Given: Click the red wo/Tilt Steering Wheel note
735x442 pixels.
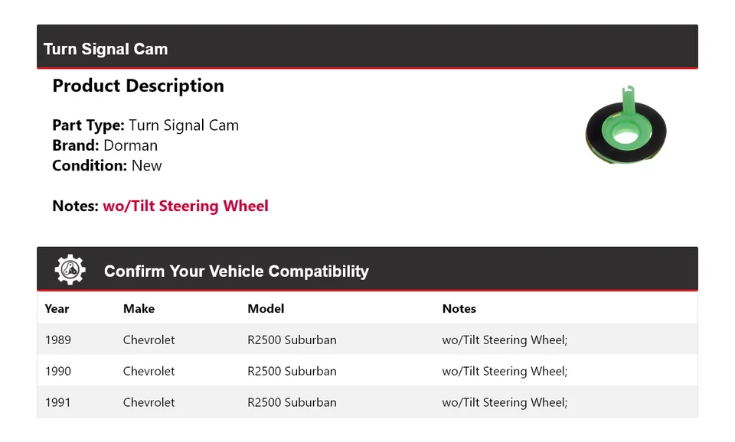Looking at the screenshot, I should tap(185, 206).
